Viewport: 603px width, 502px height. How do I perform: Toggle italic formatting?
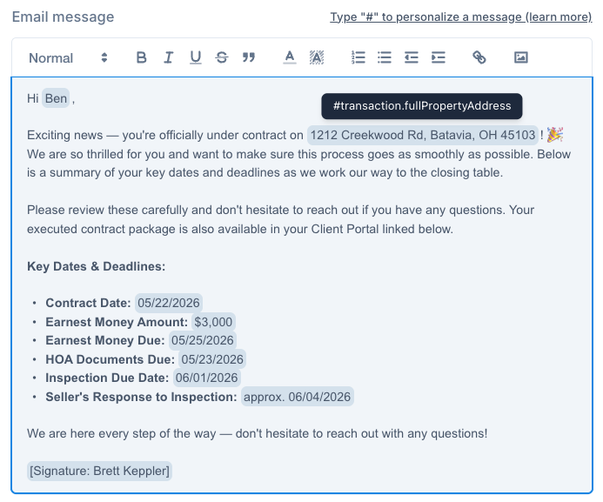[168, 57]
